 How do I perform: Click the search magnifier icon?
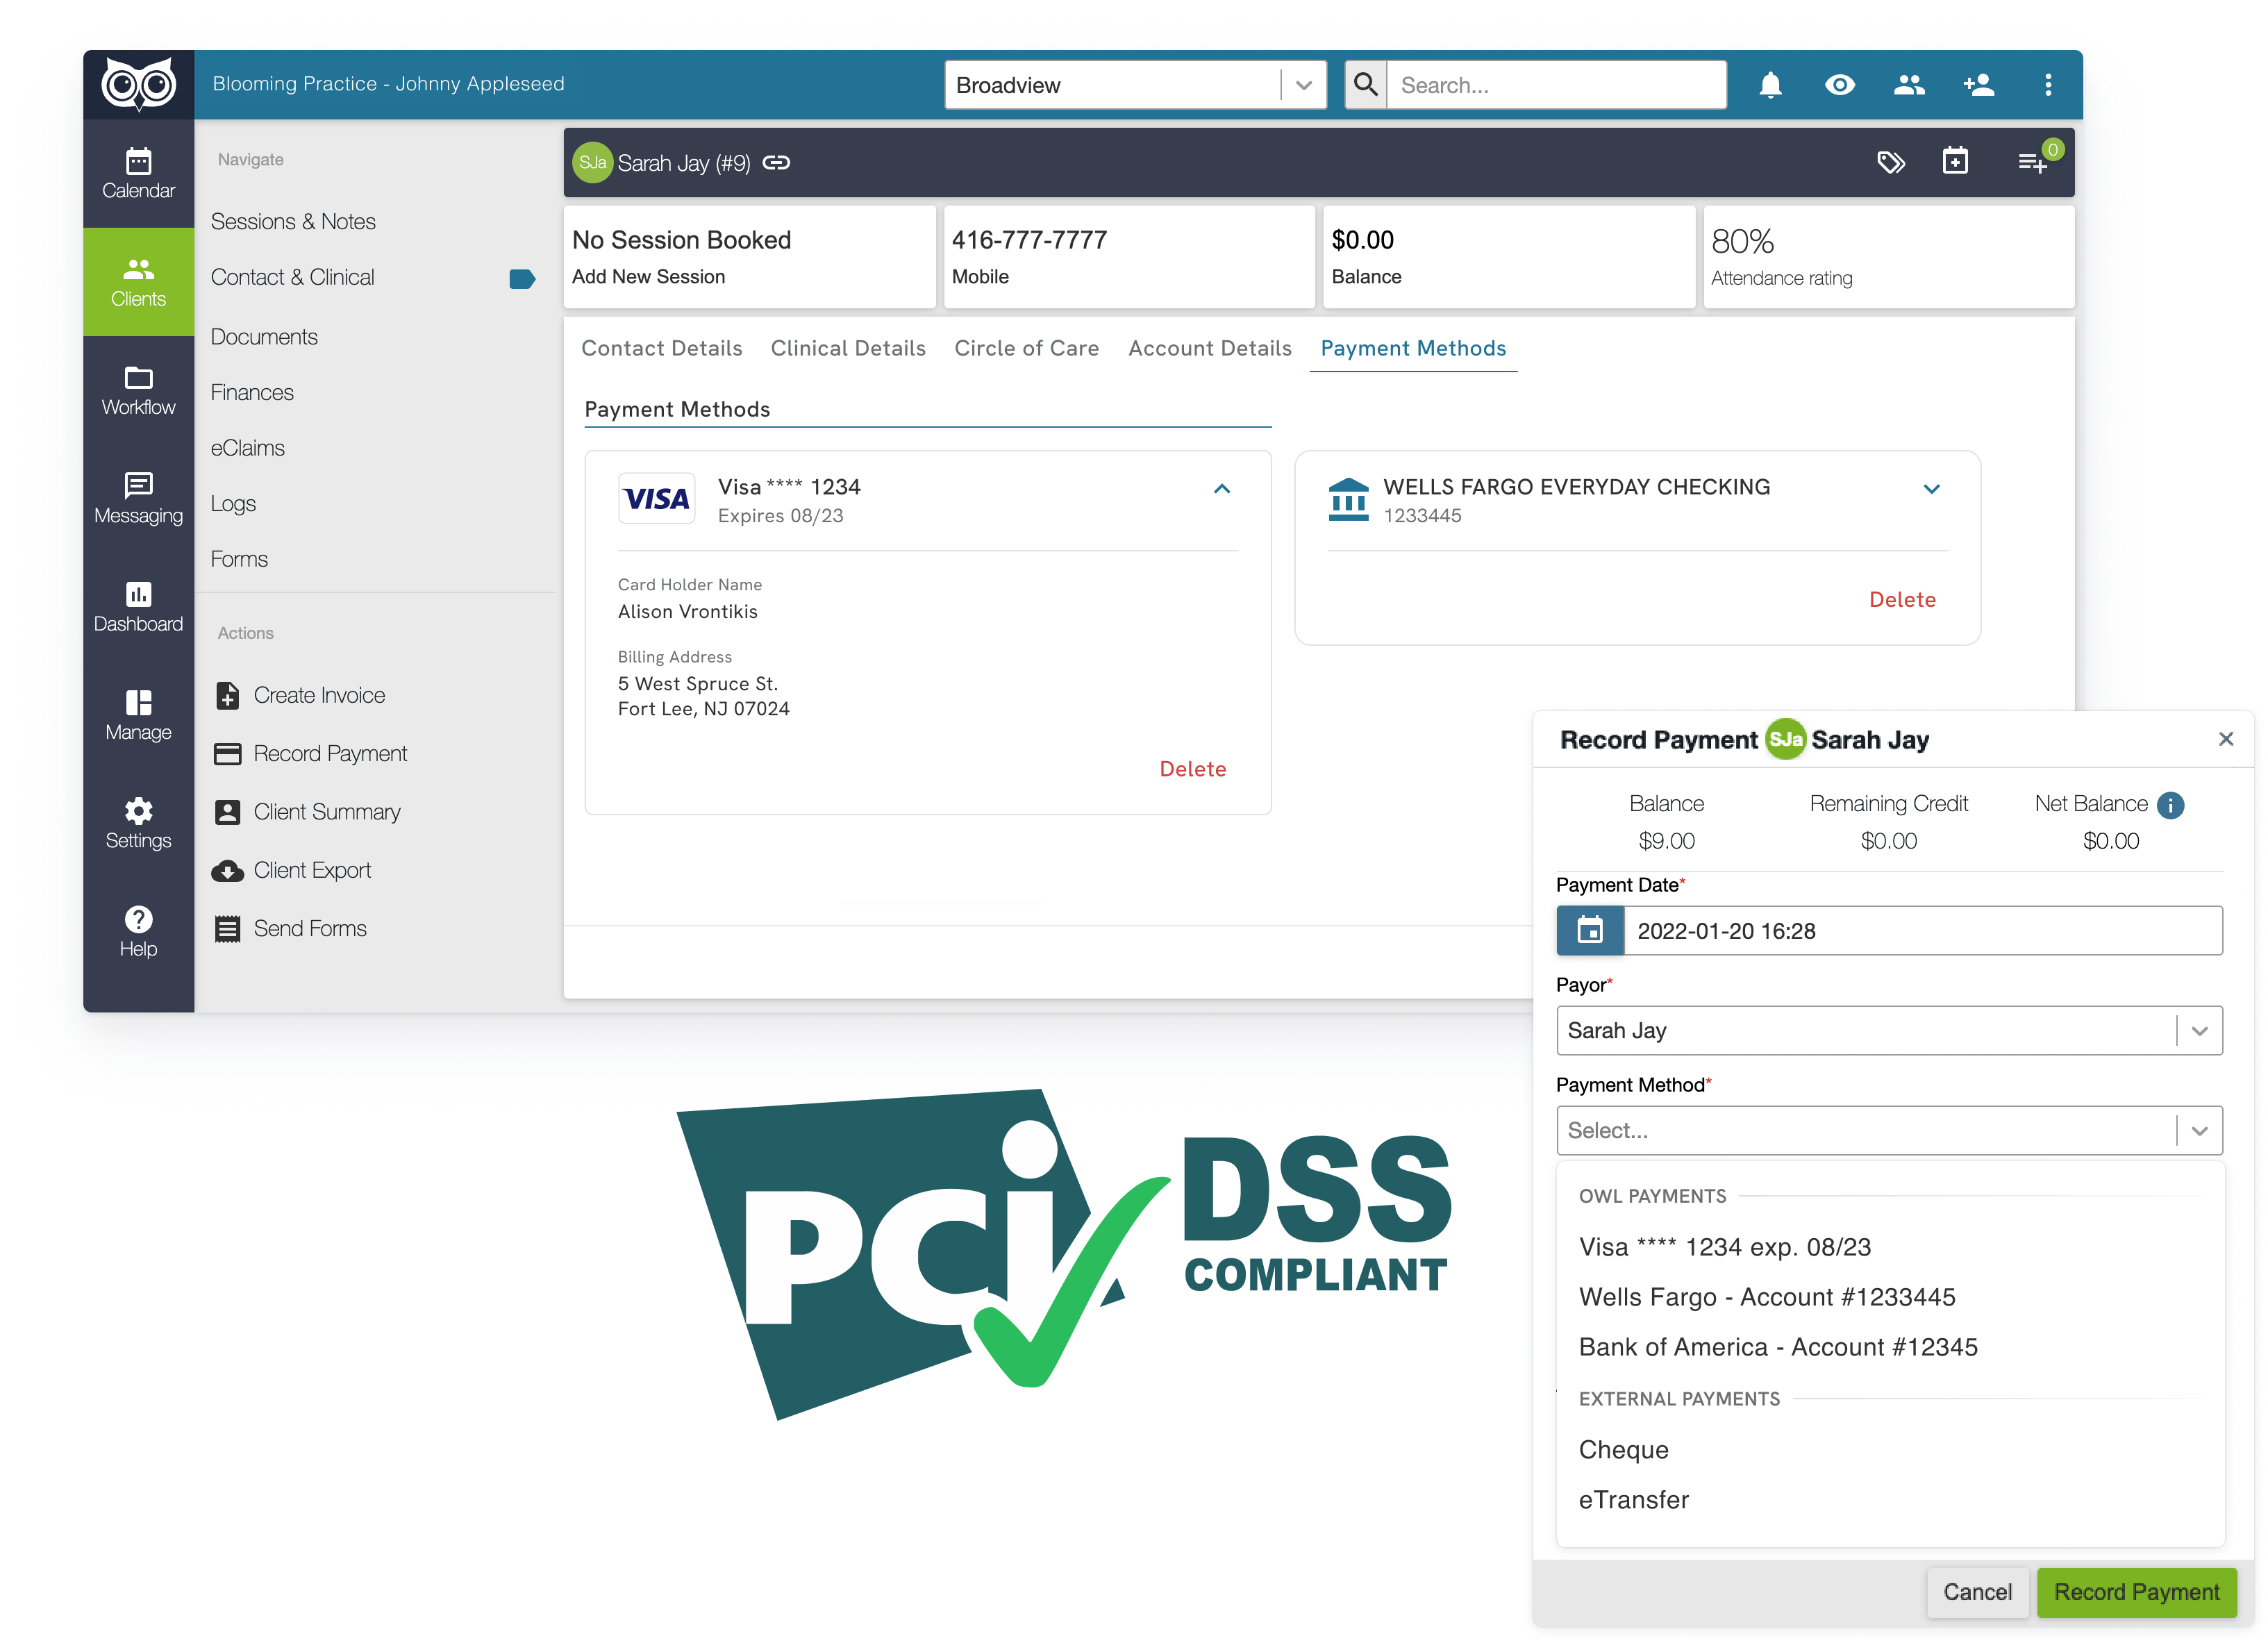tap(1365, 85)
